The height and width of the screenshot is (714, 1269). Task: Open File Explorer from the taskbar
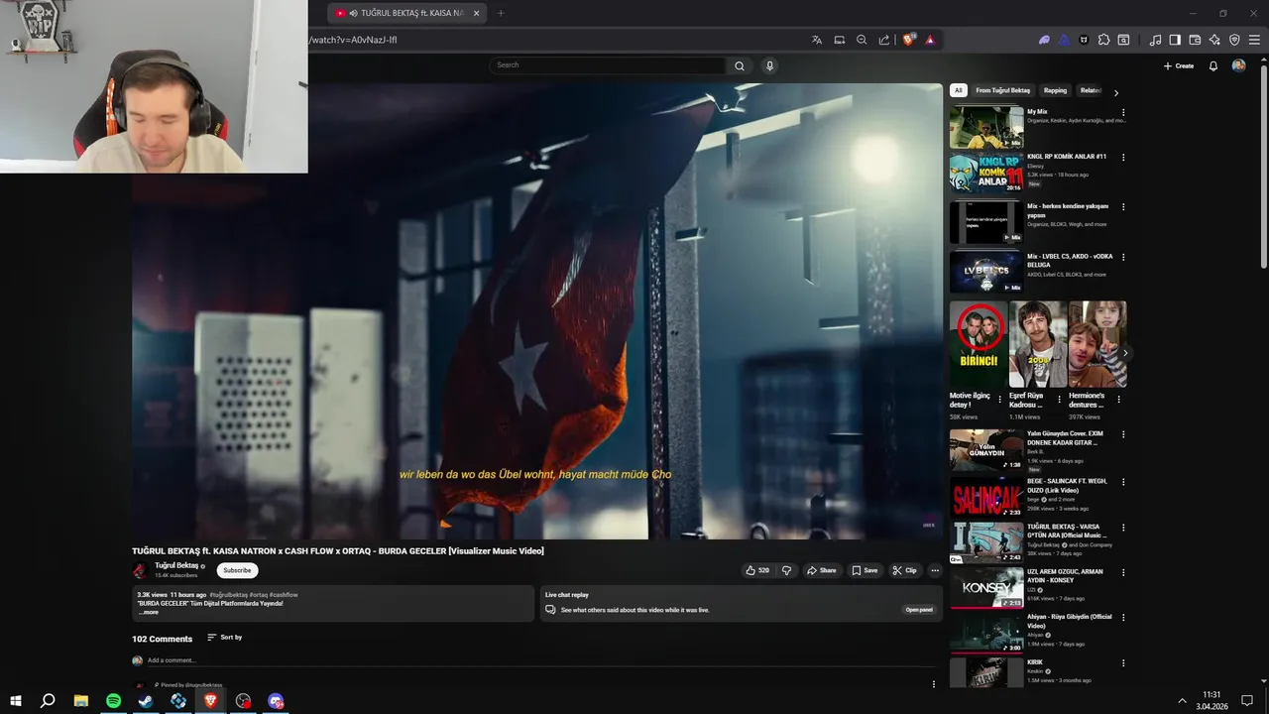pos(81,701)
